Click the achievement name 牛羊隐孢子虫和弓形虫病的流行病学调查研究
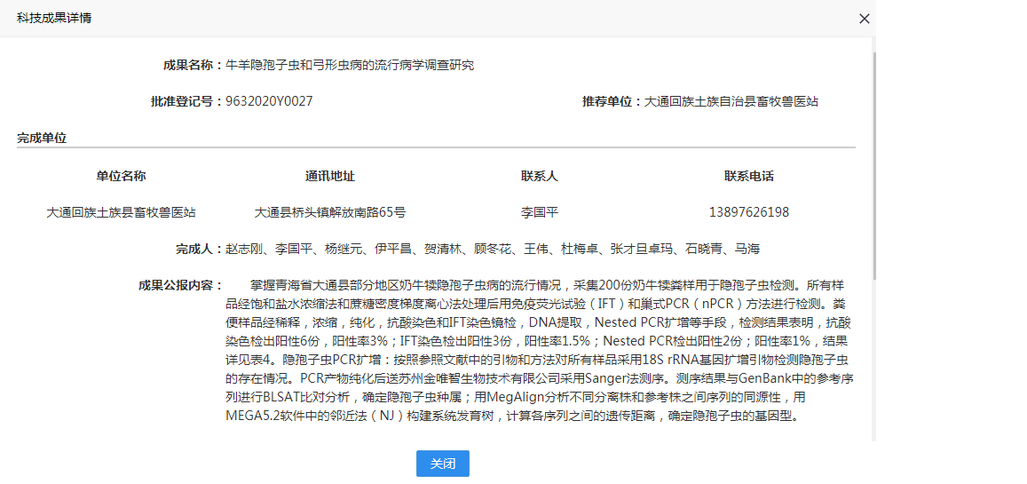This screenshot has width=1027, height=484. click(x=350, y=65)
